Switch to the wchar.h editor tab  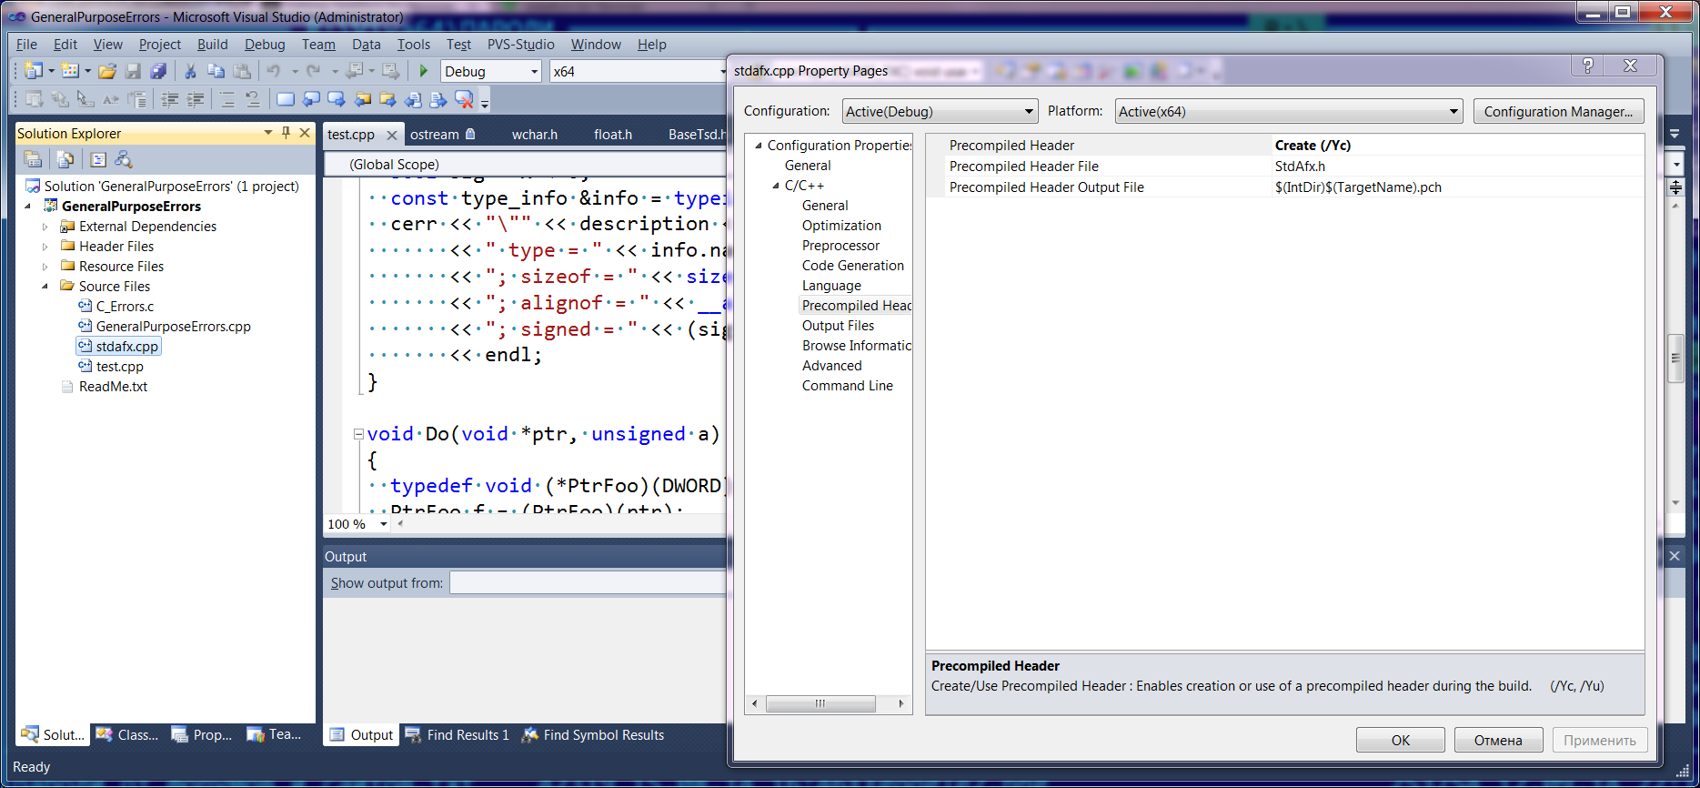[535, 134]
